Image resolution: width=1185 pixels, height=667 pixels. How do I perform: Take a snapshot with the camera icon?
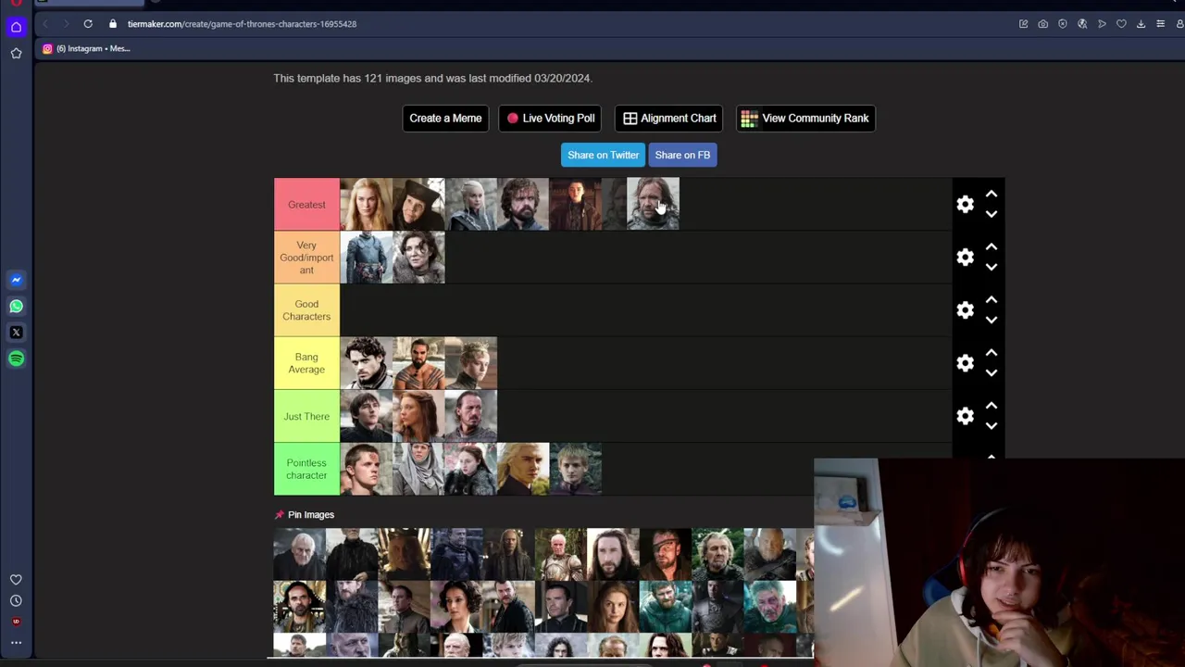click(1042, 24)
